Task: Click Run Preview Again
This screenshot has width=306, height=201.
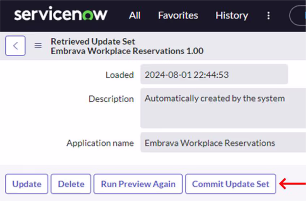Action: pos(138,184)
